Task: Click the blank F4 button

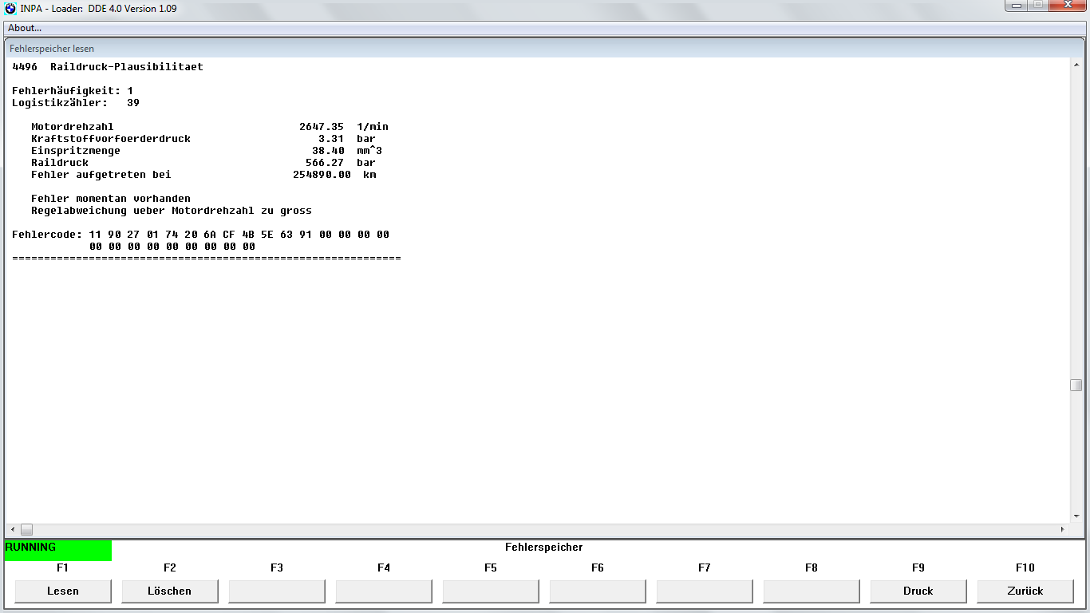Action: click(384, 591)
